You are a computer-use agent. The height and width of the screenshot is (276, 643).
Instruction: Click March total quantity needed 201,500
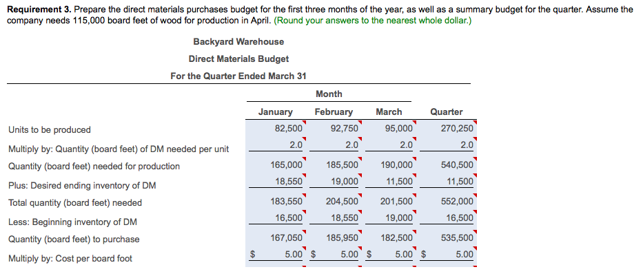click(x=397, y=202)
